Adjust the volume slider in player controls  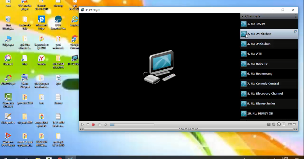coord(132,125)
